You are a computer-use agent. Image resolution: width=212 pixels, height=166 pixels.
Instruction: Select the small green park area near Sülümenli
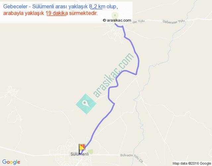click(x=90, y=151)
